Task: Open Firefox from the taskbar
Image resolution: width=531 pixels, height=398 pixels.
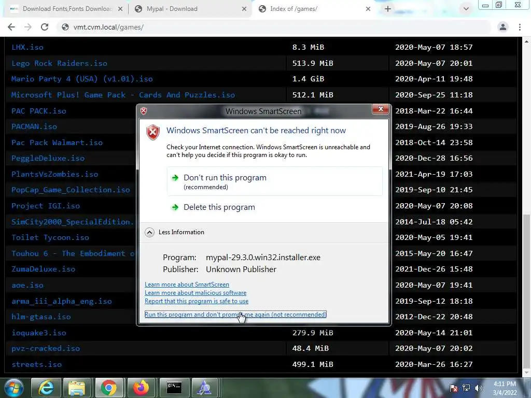Action: click(141, 388)
